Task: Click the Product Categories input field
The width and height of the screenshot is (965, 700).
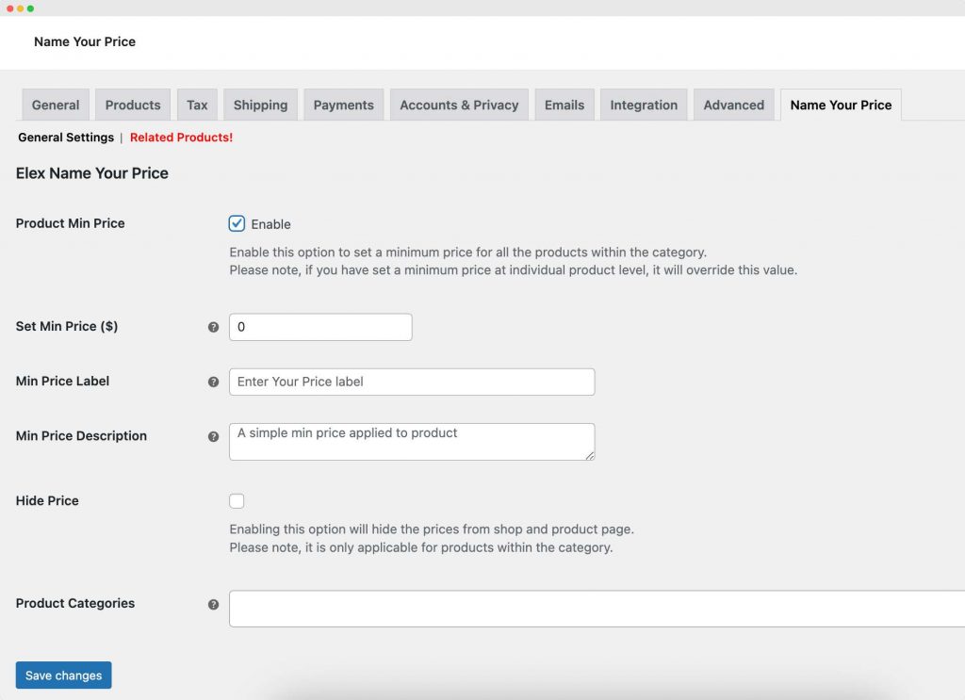Action: [594, 608]
